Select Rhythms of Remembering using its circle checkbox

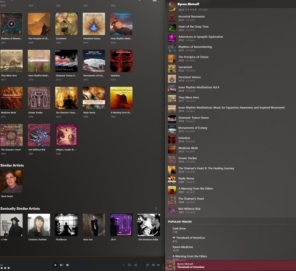coord(3,15)
